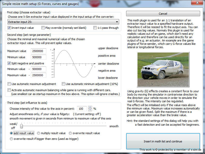Uncheck Split negative and positive
Screen dimensions: 205x154
point(9,63)
